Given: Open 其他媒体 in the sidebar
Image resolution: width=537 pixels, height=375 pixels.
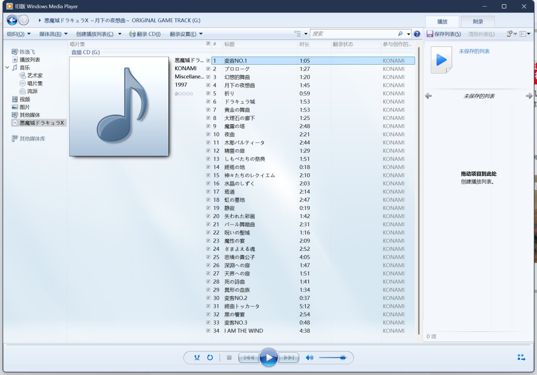Looking at the screenshot, I should pos(26,115).
